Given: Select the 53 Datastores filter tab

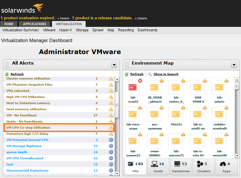Looking at the screenshot, I should click(181, 167).
